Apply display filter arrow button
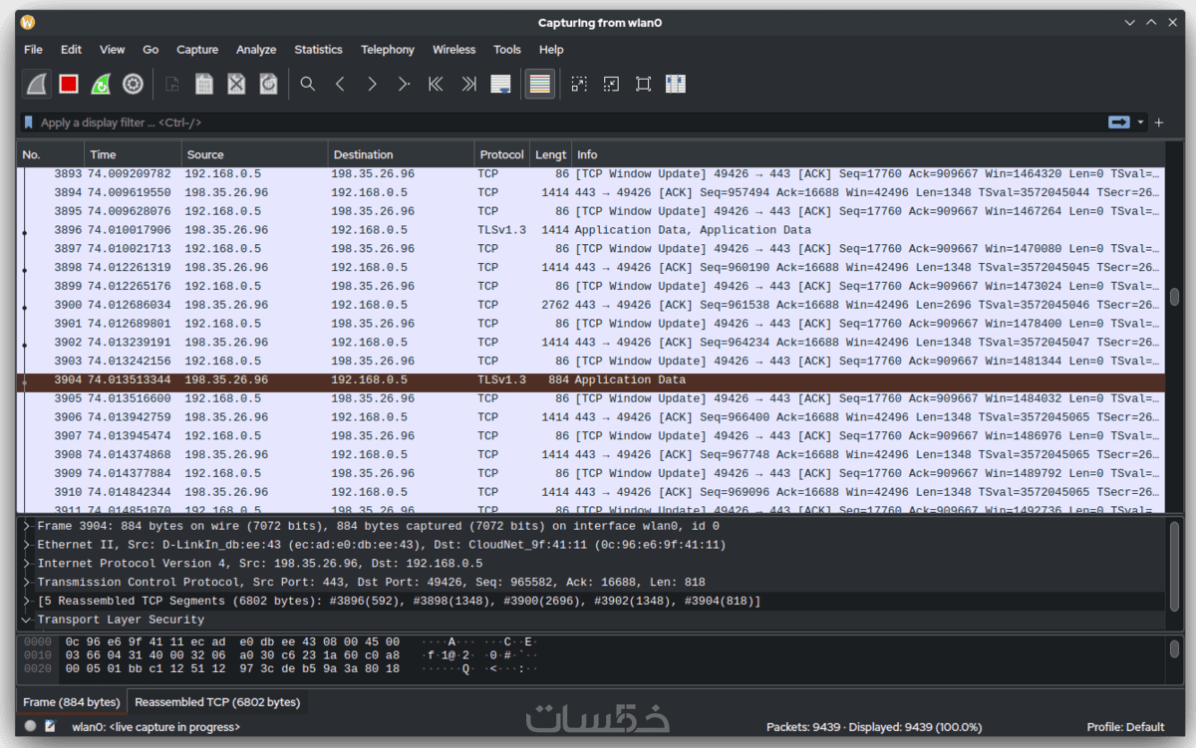The height and width of the screenshot is (748, 1196). pyautogui.click(x=1118, y=123)
